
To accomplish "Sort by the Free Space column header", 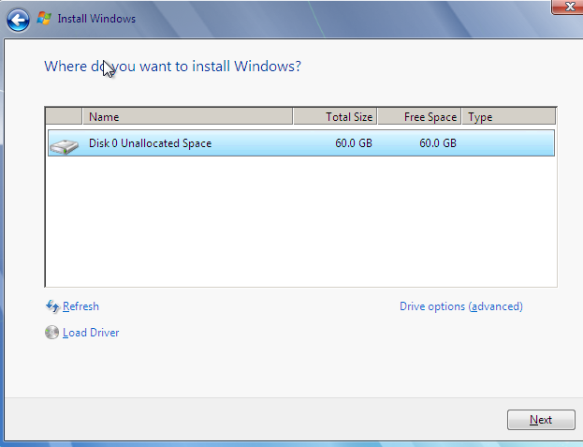I will tap(419, 116).
